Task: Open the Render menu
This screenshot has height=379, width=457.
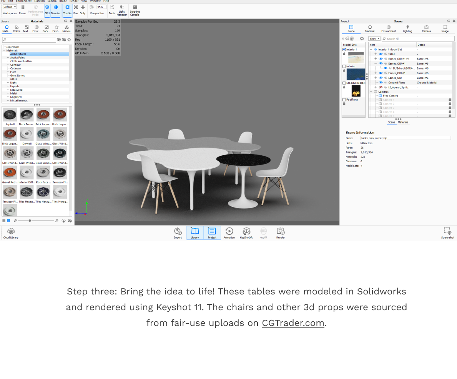Action: (x=74, y=1)
